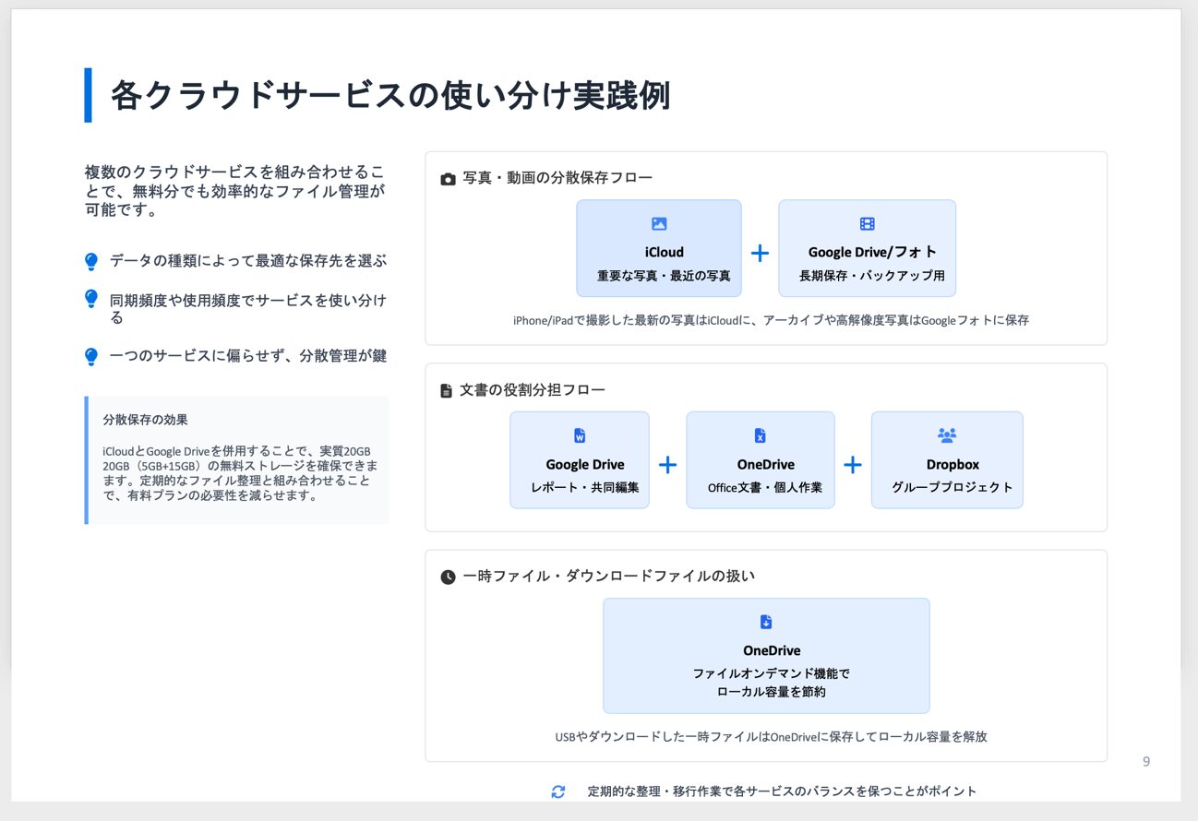Click the camera icon beside 写真・動画の分散保存フロー

pos(448,179)
